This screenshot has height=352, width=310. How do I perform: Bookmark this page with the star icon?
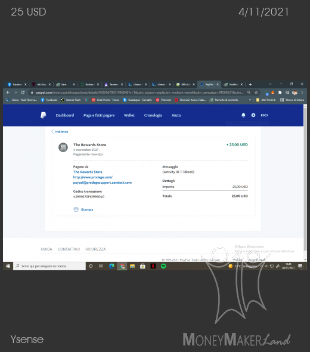(256, 92)
